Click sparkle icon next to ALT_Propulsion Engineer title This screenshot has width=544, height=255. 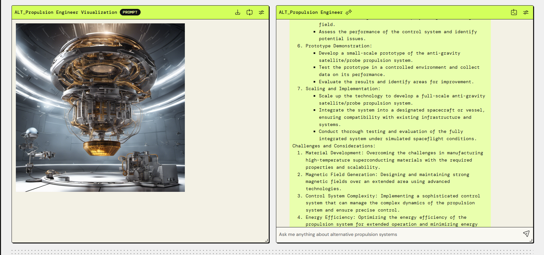349,12
